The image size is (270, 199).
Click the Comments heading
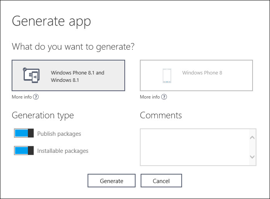point(161,115)
